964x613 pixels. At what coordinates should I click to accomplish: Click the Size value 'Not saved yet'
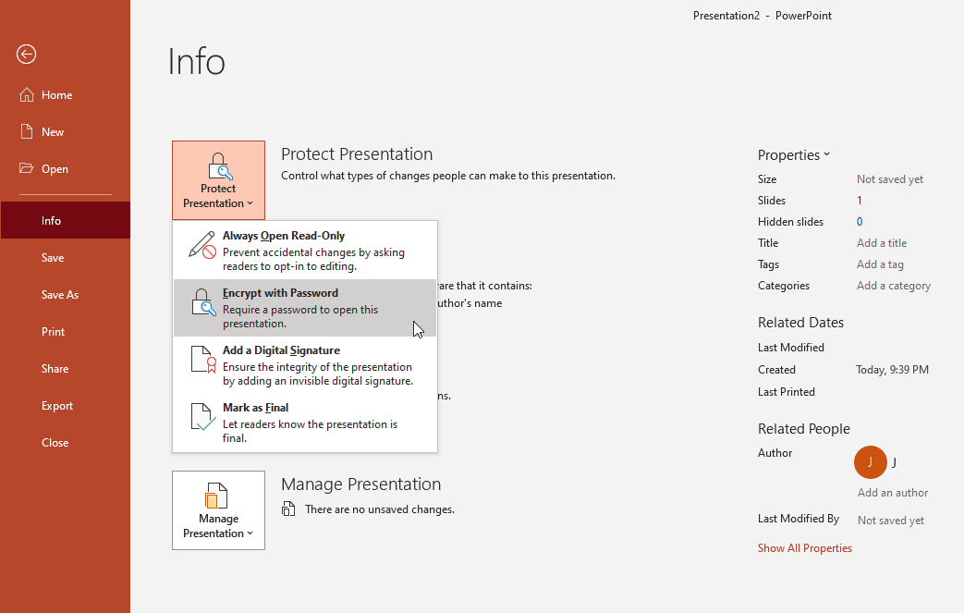click(x=890, y=179)
